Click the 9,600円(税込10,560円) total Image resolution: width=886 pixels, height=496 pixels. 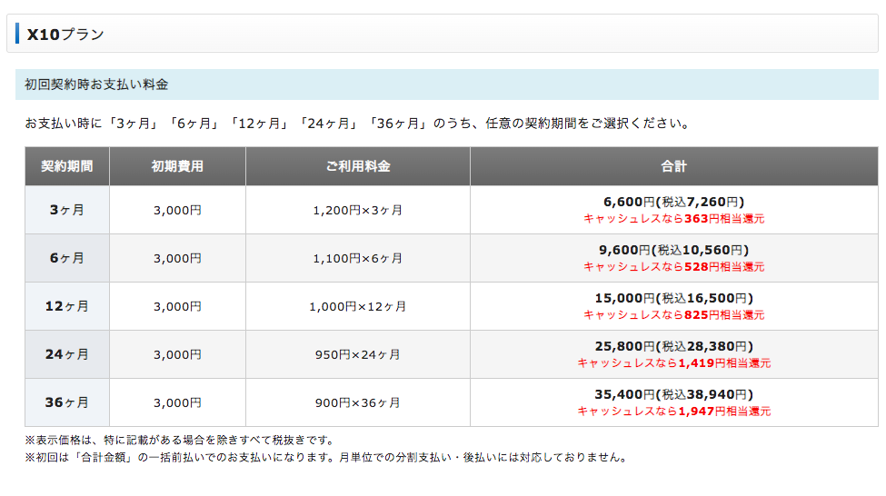click(674, 250)
